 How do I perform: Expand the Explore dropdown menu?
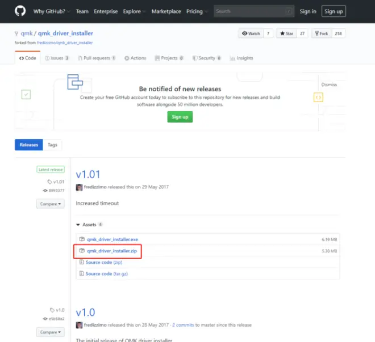point(134,11)
